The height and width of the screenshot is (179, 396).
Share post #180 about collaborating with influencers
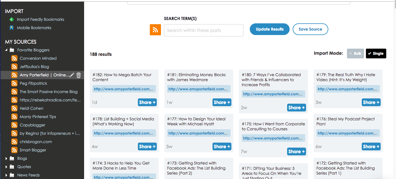point(296,108)
